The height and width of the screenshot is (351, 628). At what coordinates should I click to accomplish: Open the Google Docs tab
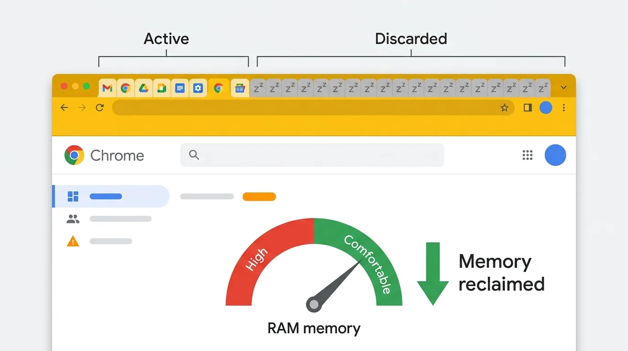coord(180,88)
